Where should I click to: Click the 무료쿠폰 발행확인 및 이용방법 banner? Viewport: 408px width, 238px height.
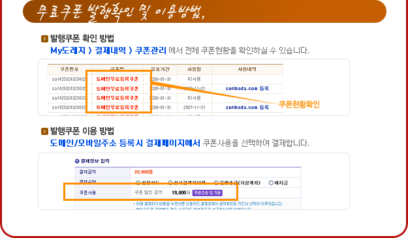coord(204,12)
